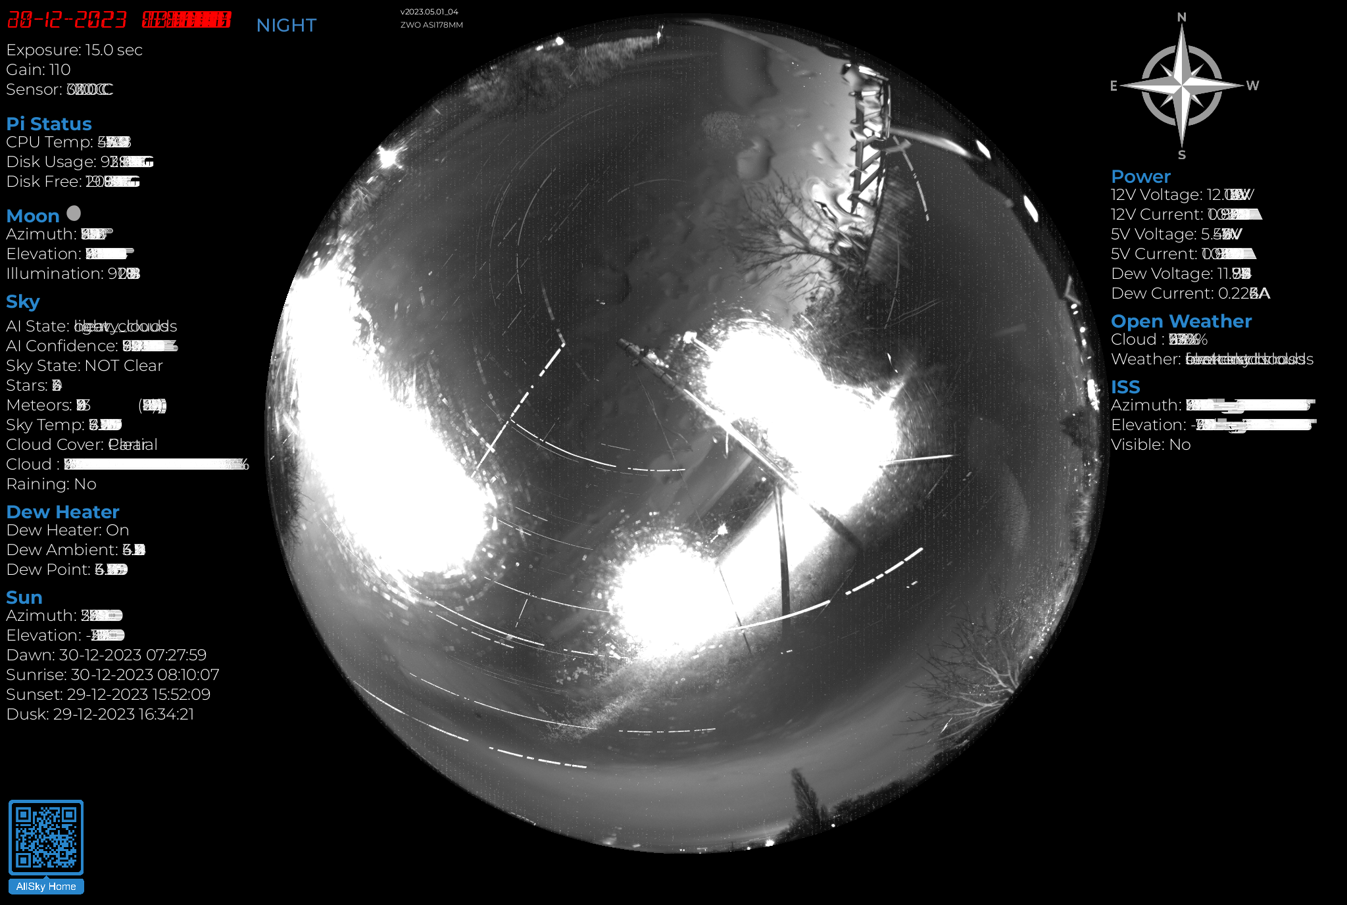Click the ISS section heading
Screen dimensions: 1347x905
point(1125,387)
